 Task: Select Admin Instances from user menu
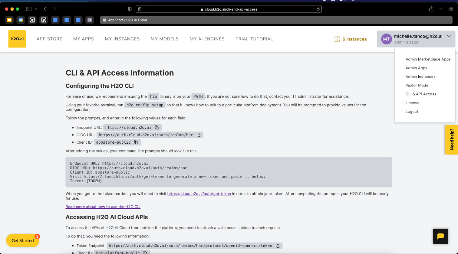[420, 77]
